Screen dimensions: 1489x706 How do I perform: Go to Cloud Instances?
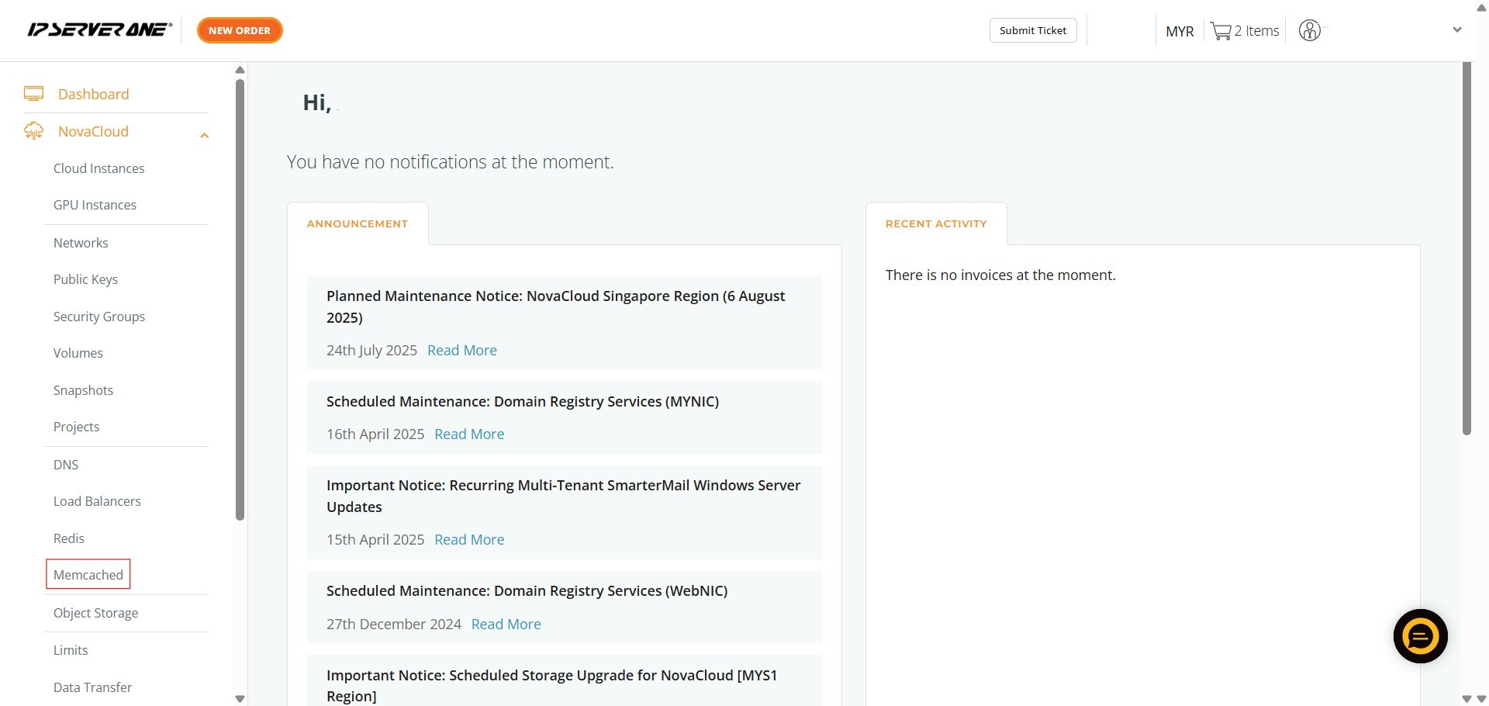click(98, 168)
